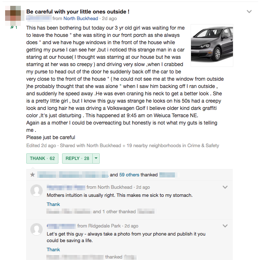Screen dimensions: 260x260
Task: Click avatar of North Buckhead commenter
Action: coord(37,191)
